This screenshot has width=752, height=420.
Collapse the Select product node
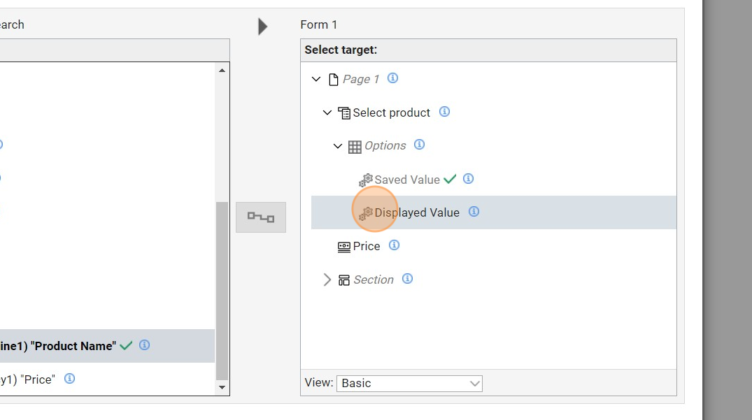point(327,113)
